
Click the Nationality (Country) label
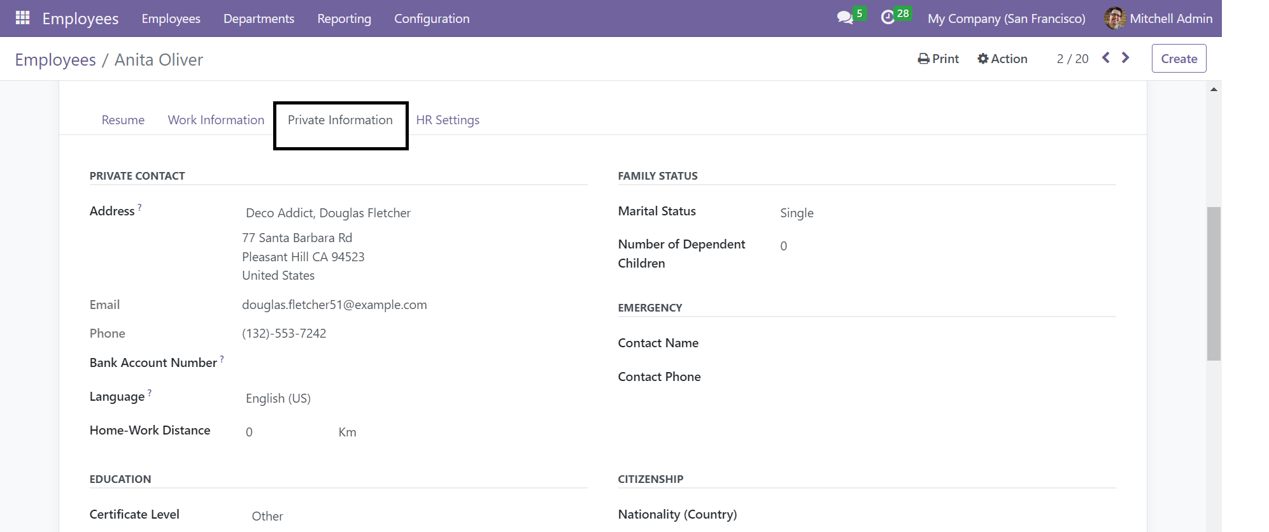(677, 514)
